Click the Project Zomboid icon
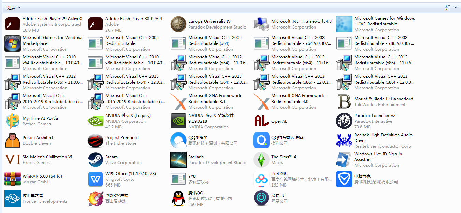The image size is (461, 213). pos(96,140)
